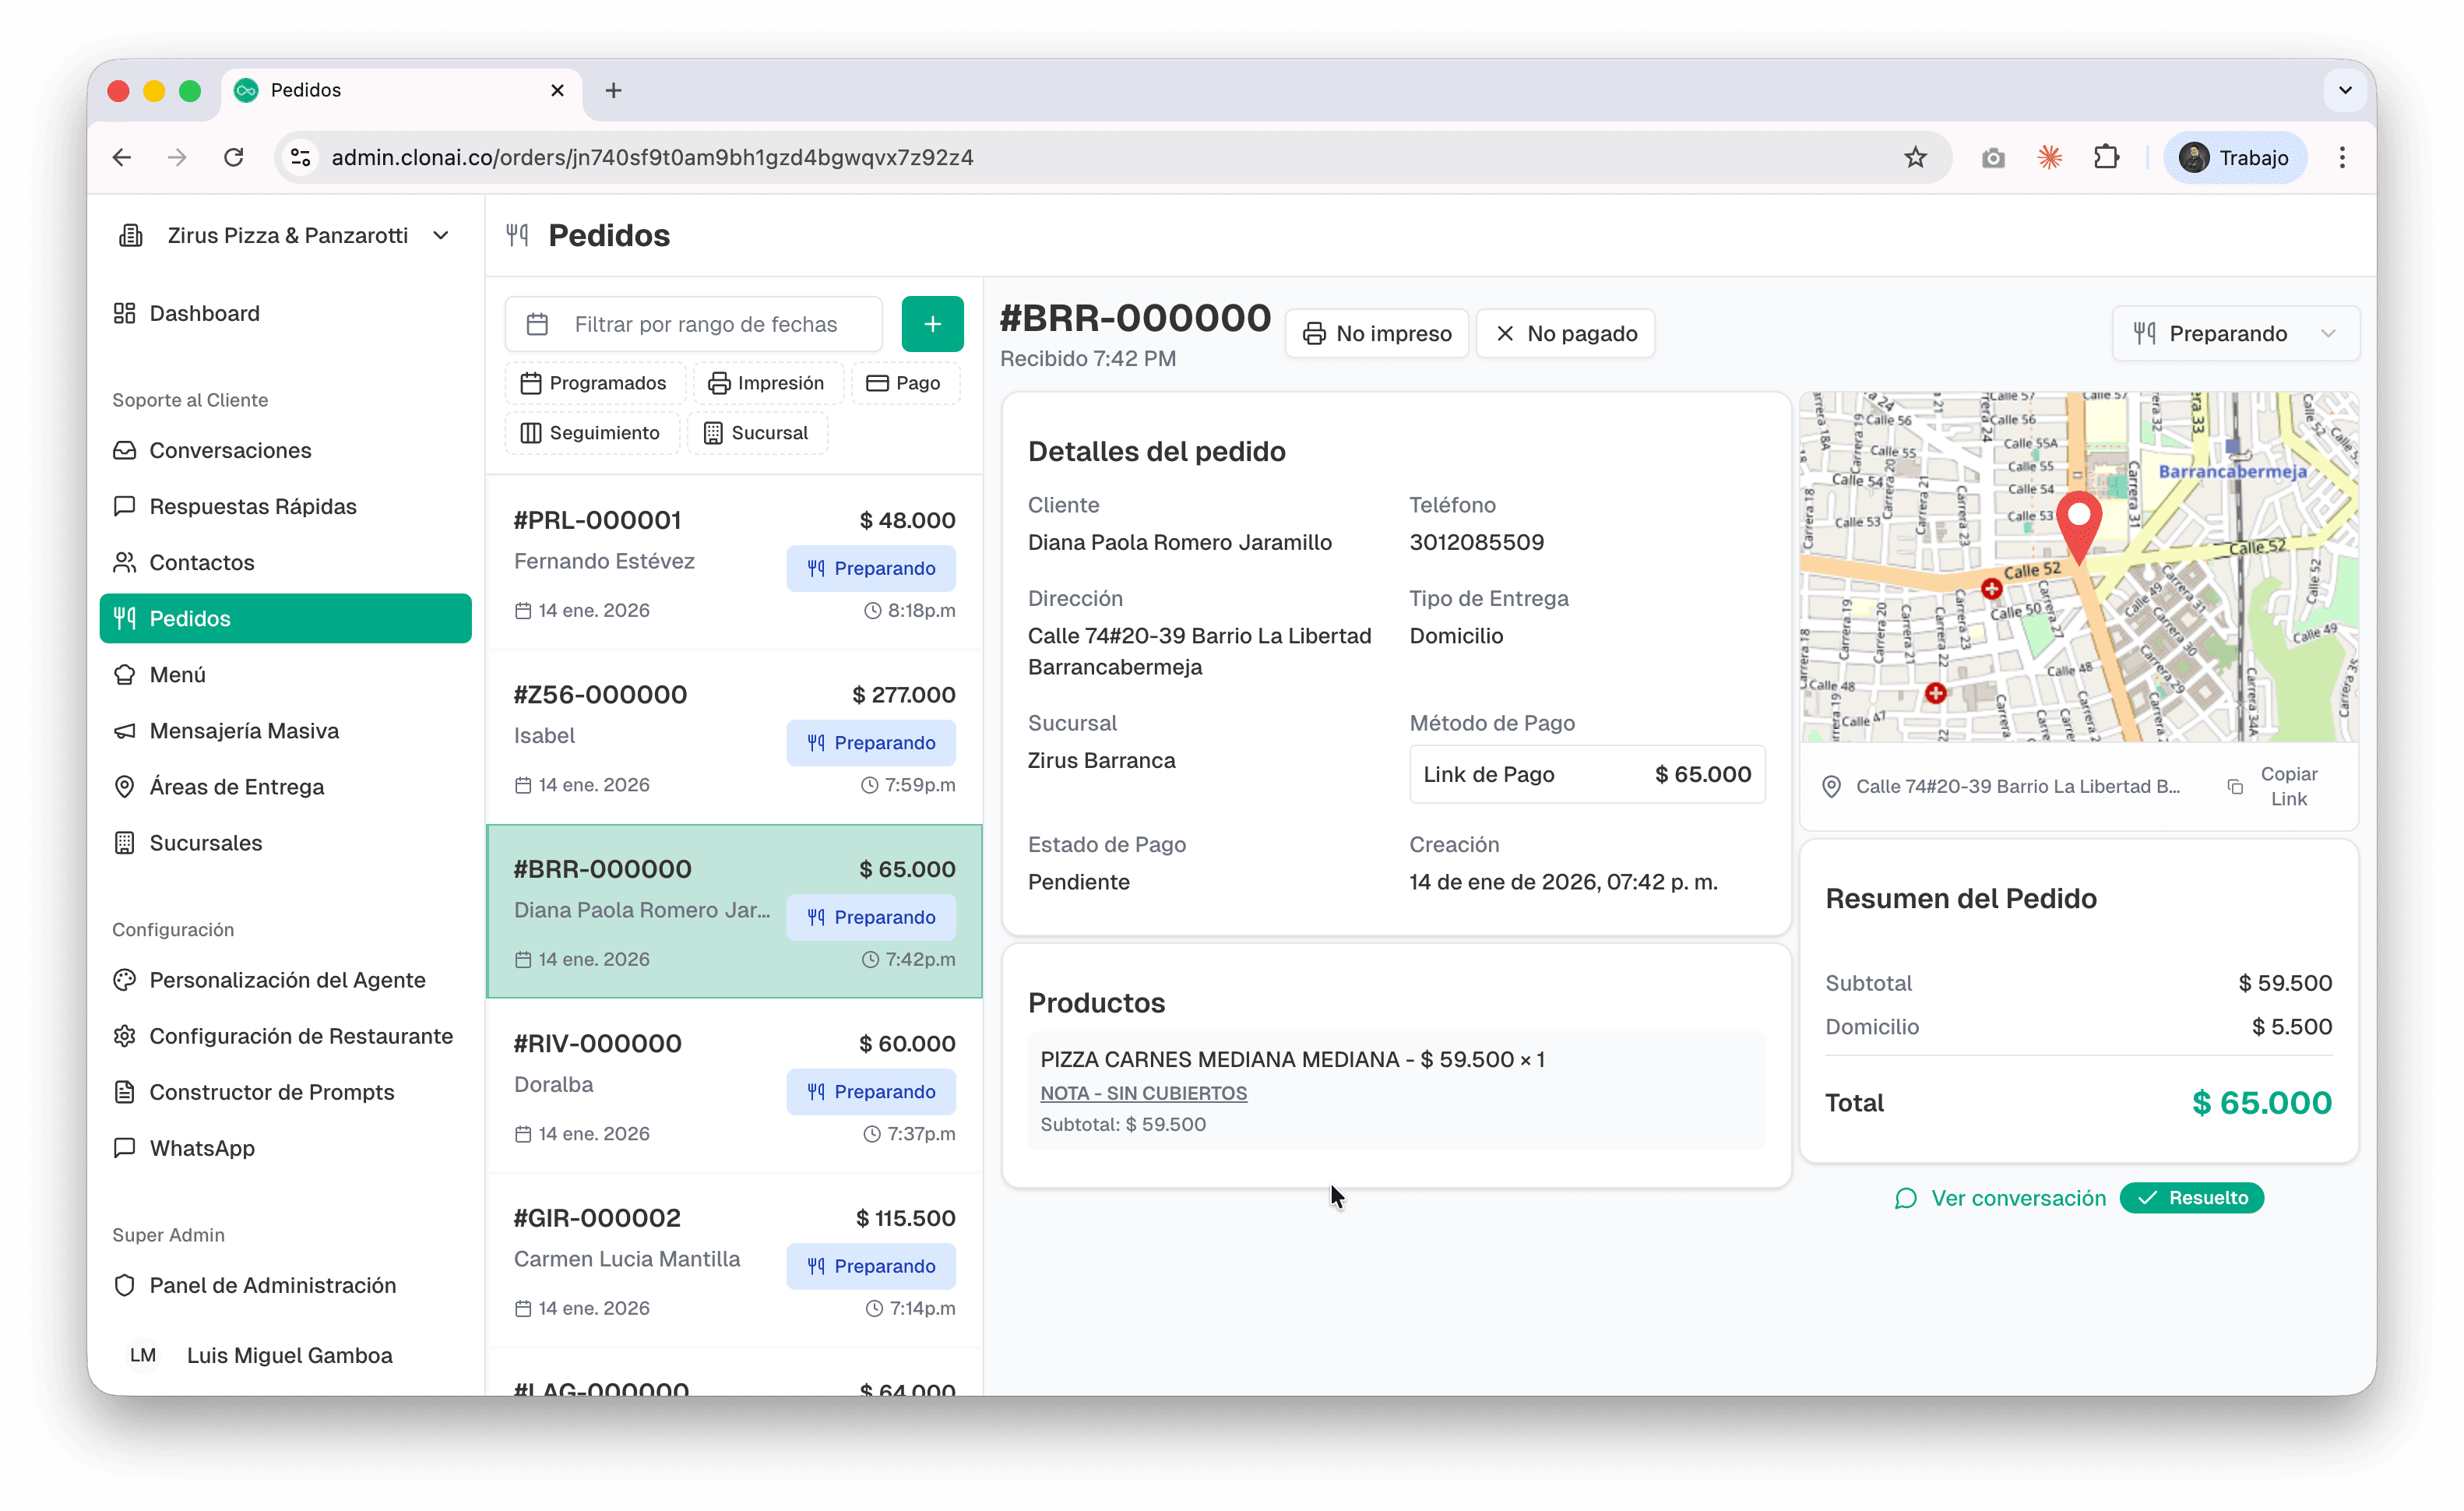2464x1511 pixels.
Task: Click the Link de Pago payment method box
Action: [x=1587, y=774]
